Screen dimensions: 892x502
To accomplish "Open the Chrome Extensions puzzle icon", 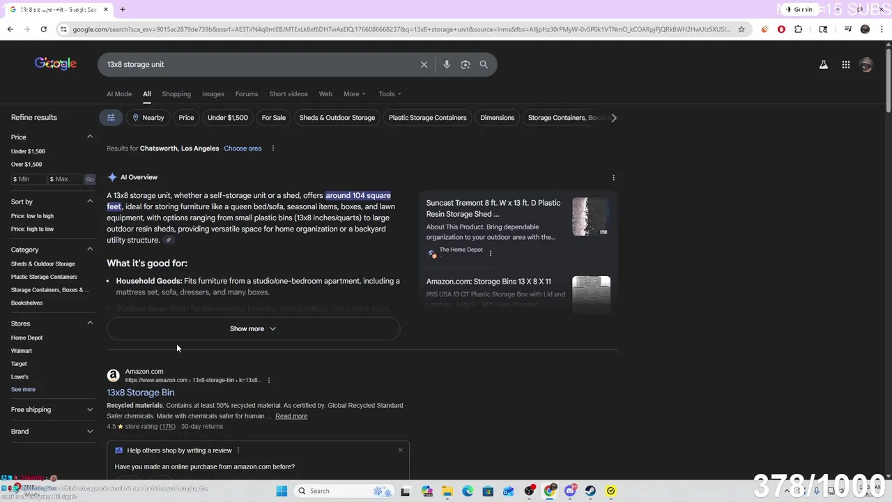I will tap(799, 29).
